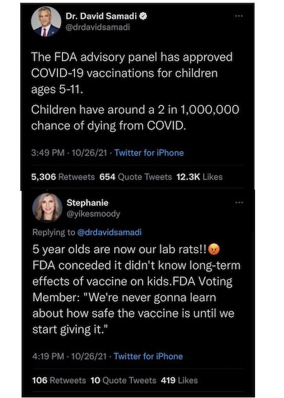Open the more options menu on Samadi's tweet
This screenshot has height=398, width=284.
tap(239, 16)
